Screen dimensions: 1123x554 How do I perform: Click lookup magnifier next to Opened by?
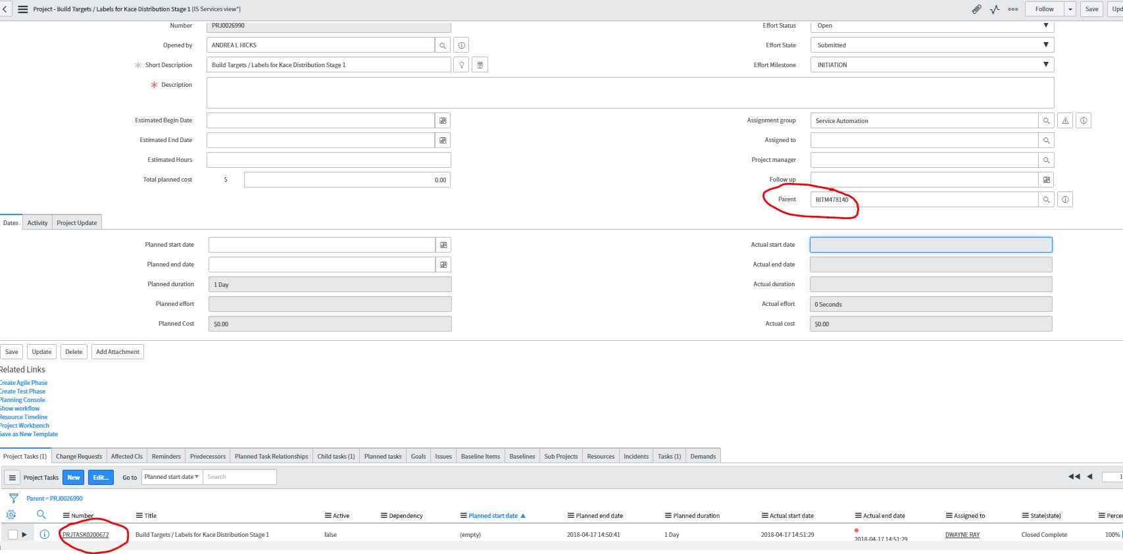[443, 45]
